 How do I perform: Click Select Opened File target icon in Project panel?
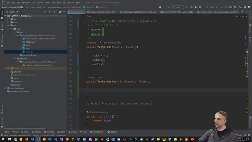[45, 12]
